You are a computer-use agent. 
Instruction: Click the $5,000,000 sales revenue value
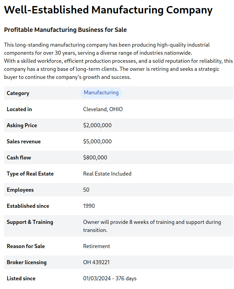click(x=97, y=142)
